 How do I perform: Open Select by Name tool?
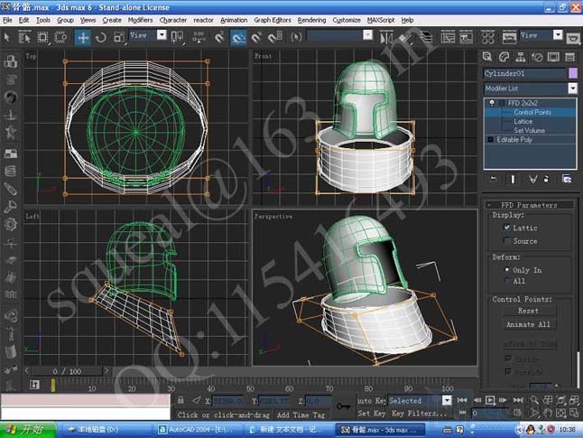[x=24, y=37]
